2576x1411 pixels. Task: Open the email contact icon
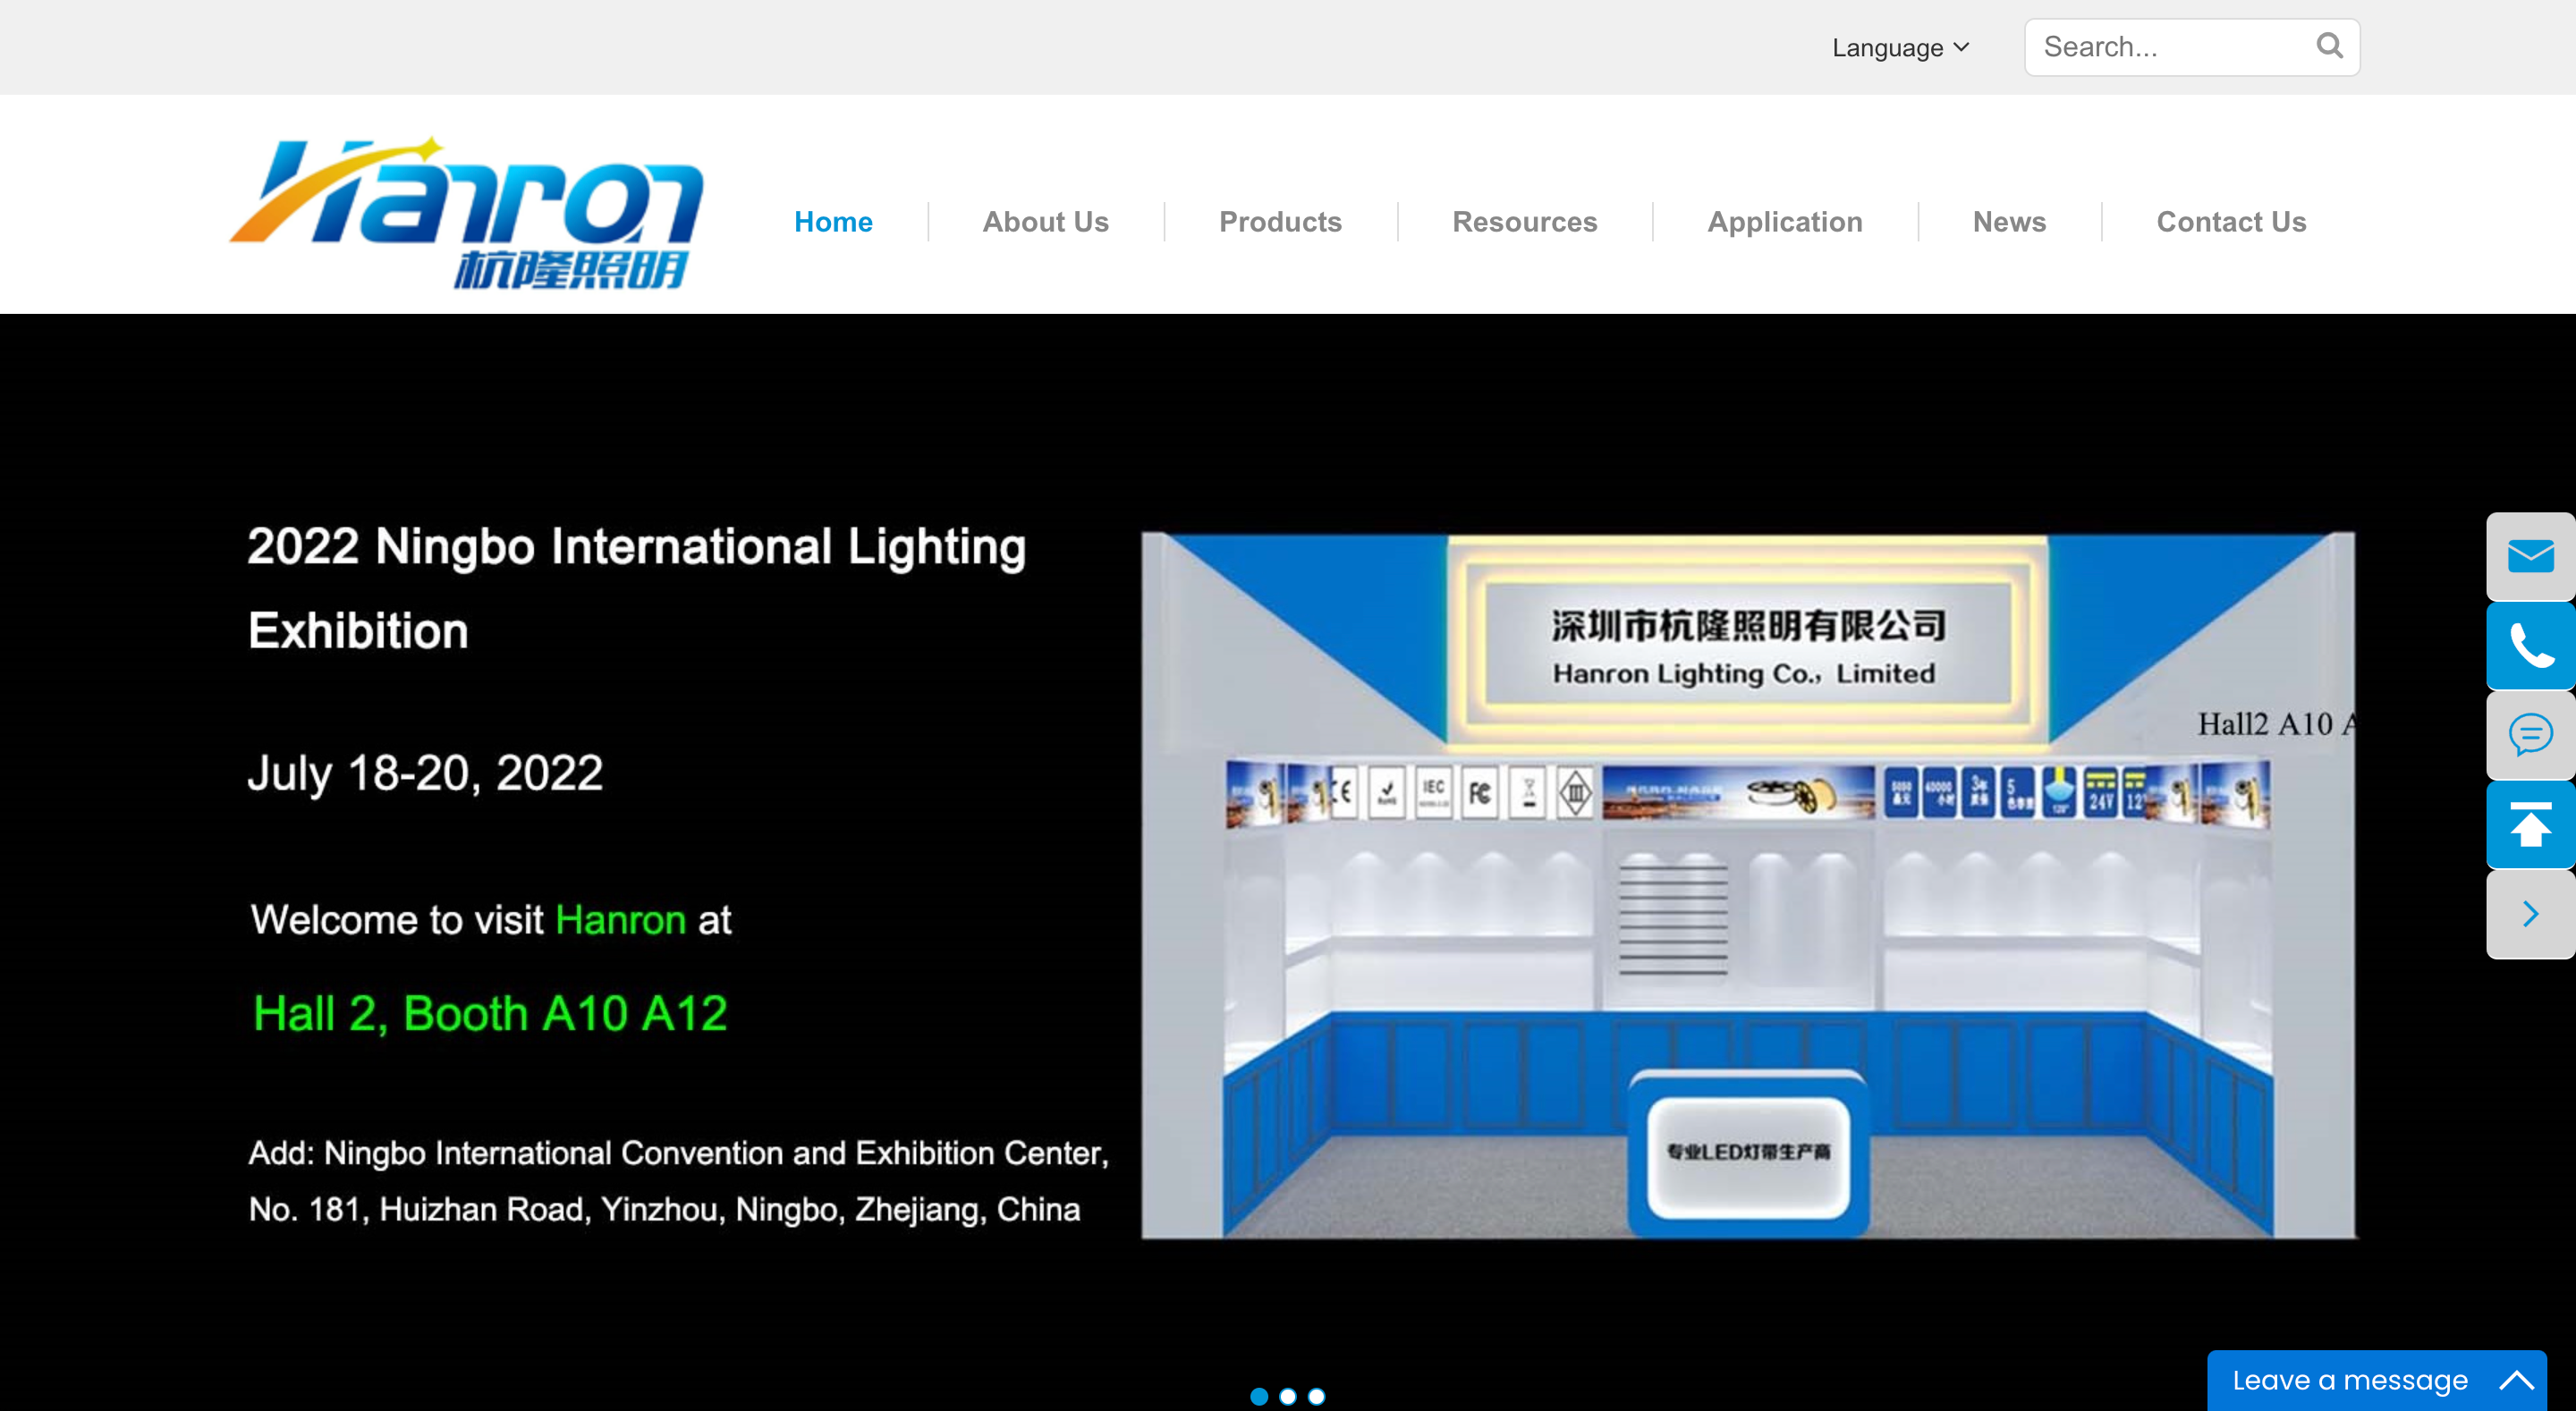(x=2531, y=556)
